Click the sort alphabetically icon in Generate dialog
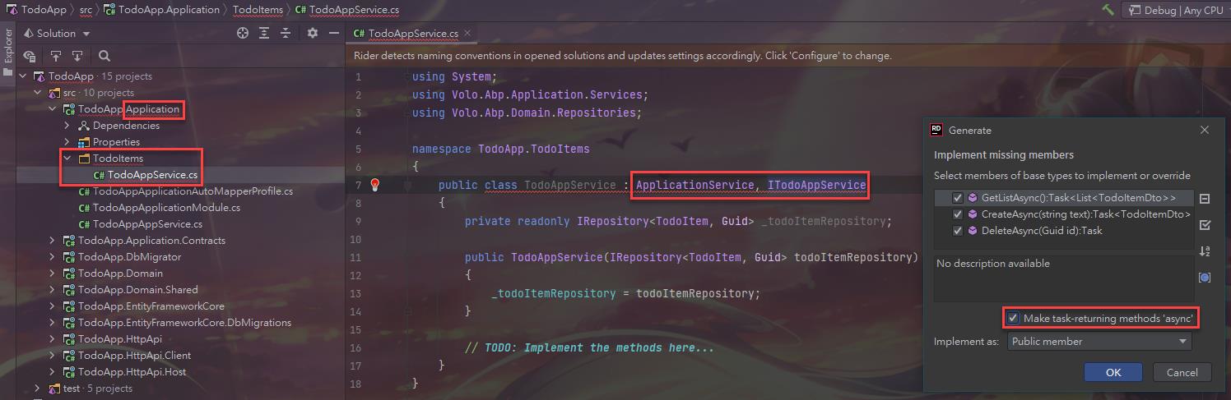The width and height of the screenshot is (1231, 400). (x=1205, y=251)
